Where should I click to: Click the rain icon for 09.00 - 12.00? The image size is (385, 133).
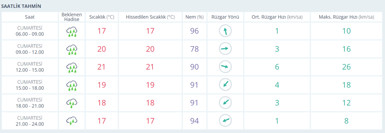click(72, 49)
